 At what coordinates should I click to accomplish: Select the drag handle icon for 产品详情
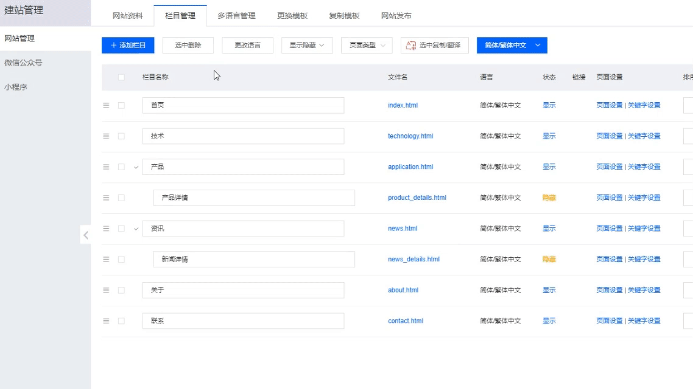[x=105, y=198]
